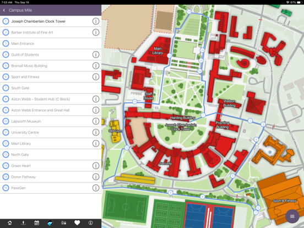
Task: Tap the location pin icon in bottom toolbar
Action: (x=23, y=223)
